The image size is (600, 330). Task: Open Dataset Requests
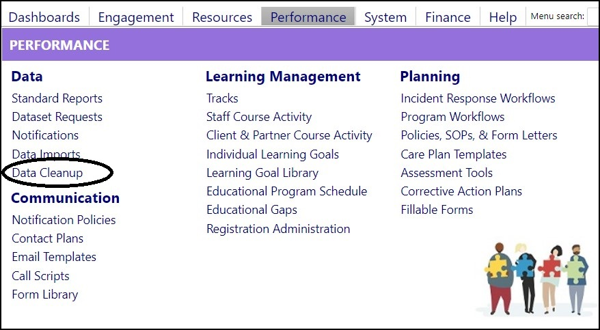57,117
